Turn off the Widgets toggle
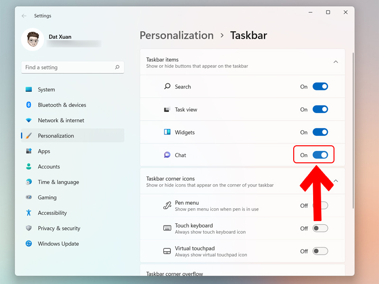This screenshot has height=284, width=379. tap(320, 132)
